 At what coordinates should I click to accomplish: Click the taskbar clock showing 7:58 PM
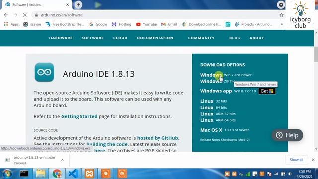click(305, 174)
